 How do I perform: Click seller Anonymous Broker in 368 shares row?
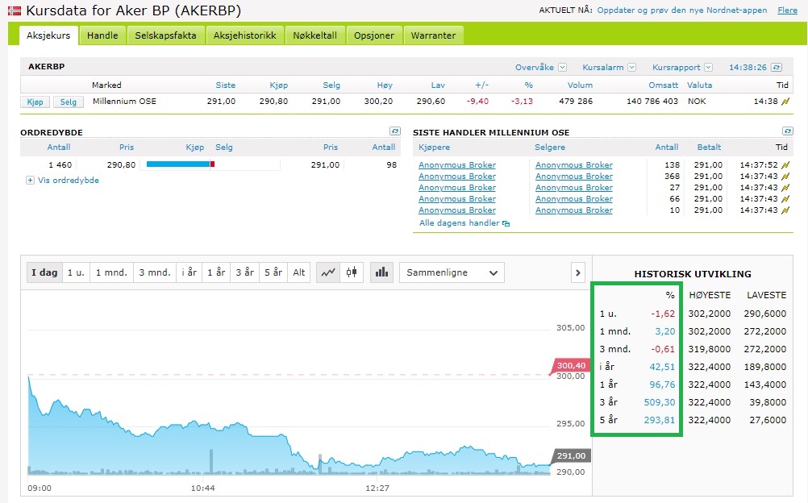tap(574, 177)
